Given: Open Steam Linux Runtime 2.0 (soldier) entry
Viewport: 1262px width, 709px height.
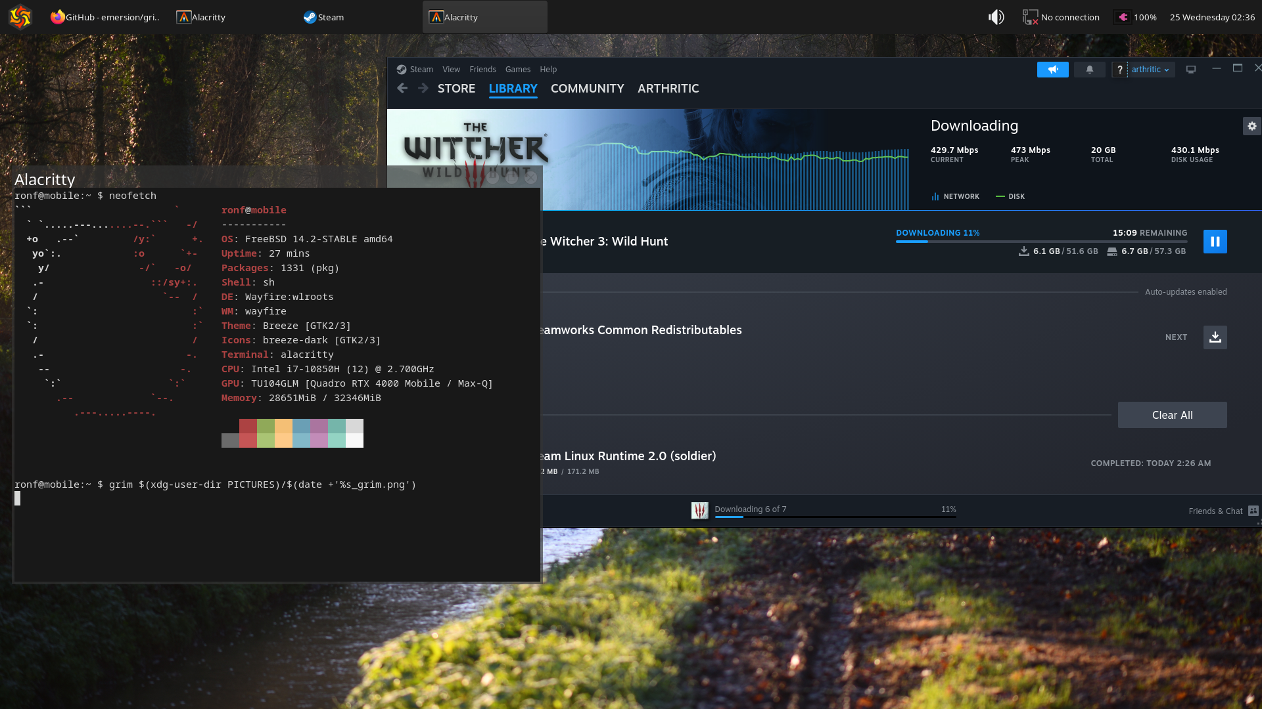Looking at the screenshot, I should click(x=627, y=456).
